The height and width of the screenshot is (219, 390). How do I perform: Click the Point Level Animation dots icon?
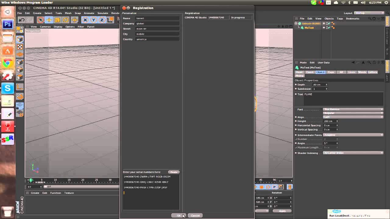pos(281,187)
